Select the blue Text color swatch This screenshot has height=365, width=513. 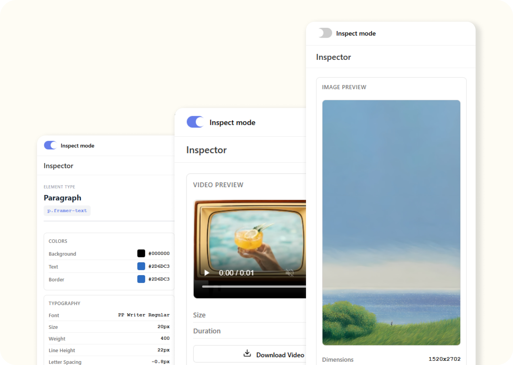[x=141, y=266]
